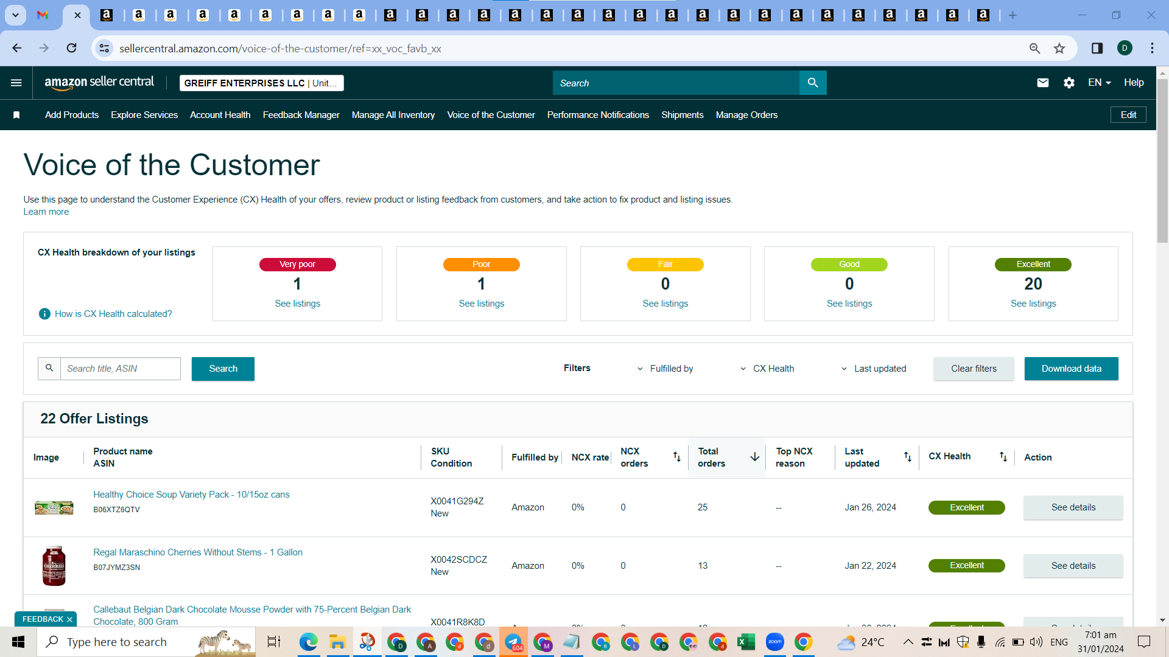Click the Search title, ASIN input field
The width and height of the screenshot is (1169, 657).
coord(121,369)
